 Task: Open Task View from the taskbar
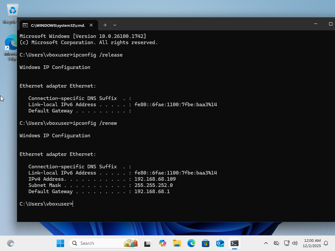point(148,243)
